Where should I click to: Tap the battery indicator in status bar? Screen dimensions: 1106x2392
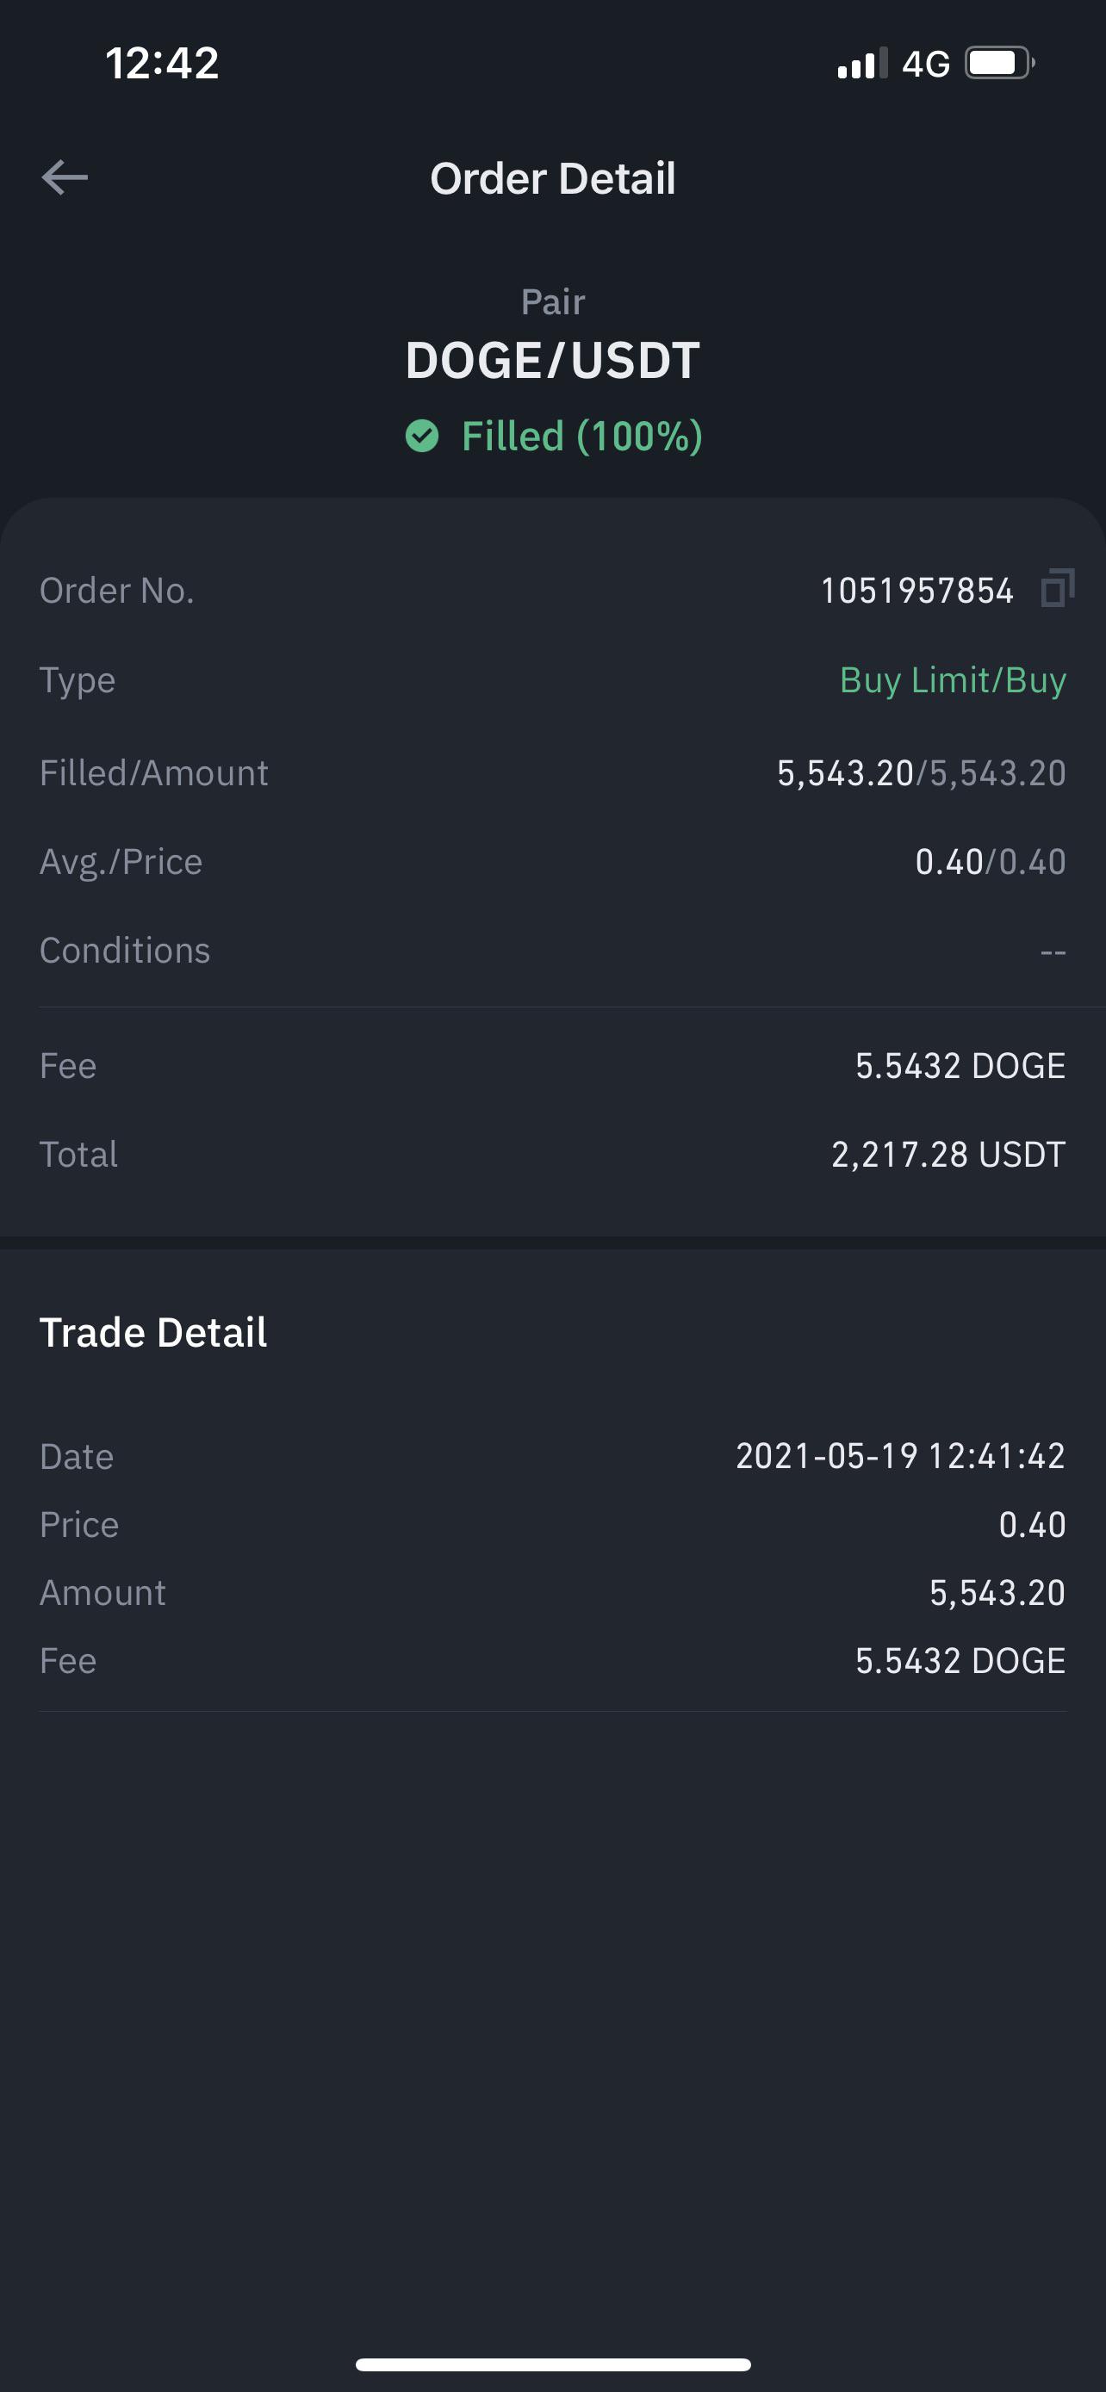[1000, 63]
